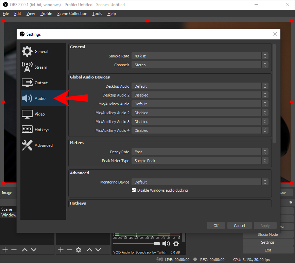Open the Video settings category
Viewport: 295px width, 263px height.
tap(43, 114)
